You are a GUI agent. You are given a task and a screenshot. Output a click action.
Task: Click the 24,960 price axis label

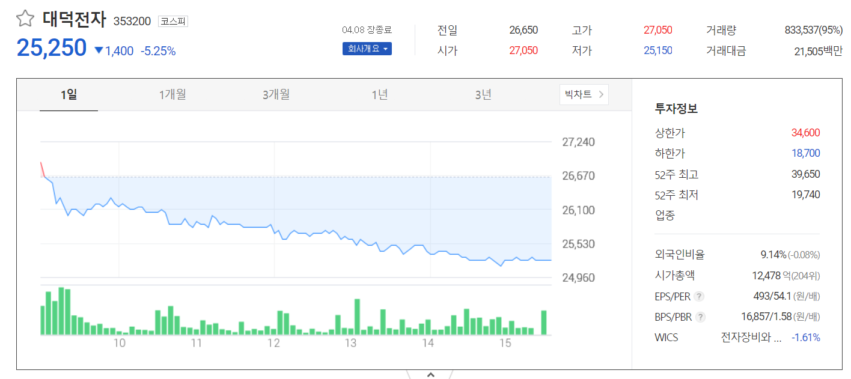[579, 277]
